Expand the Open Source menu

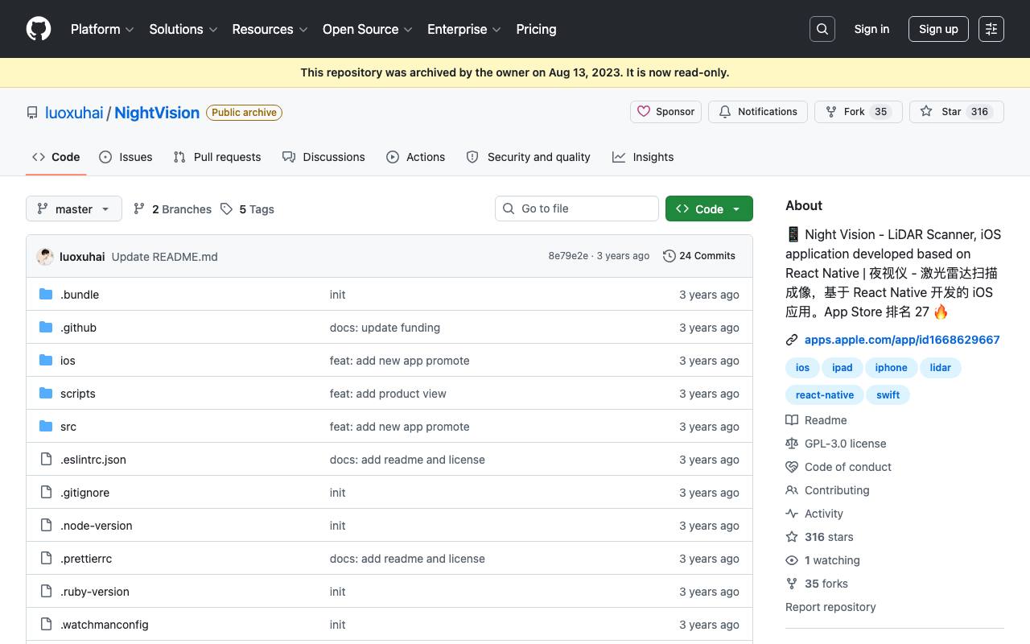368,29
